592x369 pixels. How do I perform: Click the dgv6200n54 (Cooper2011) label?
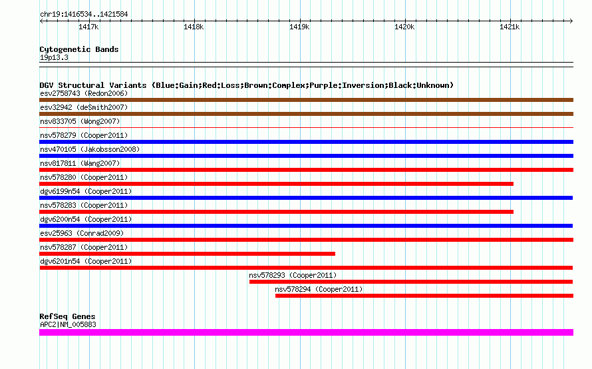[x=86, y=219]
